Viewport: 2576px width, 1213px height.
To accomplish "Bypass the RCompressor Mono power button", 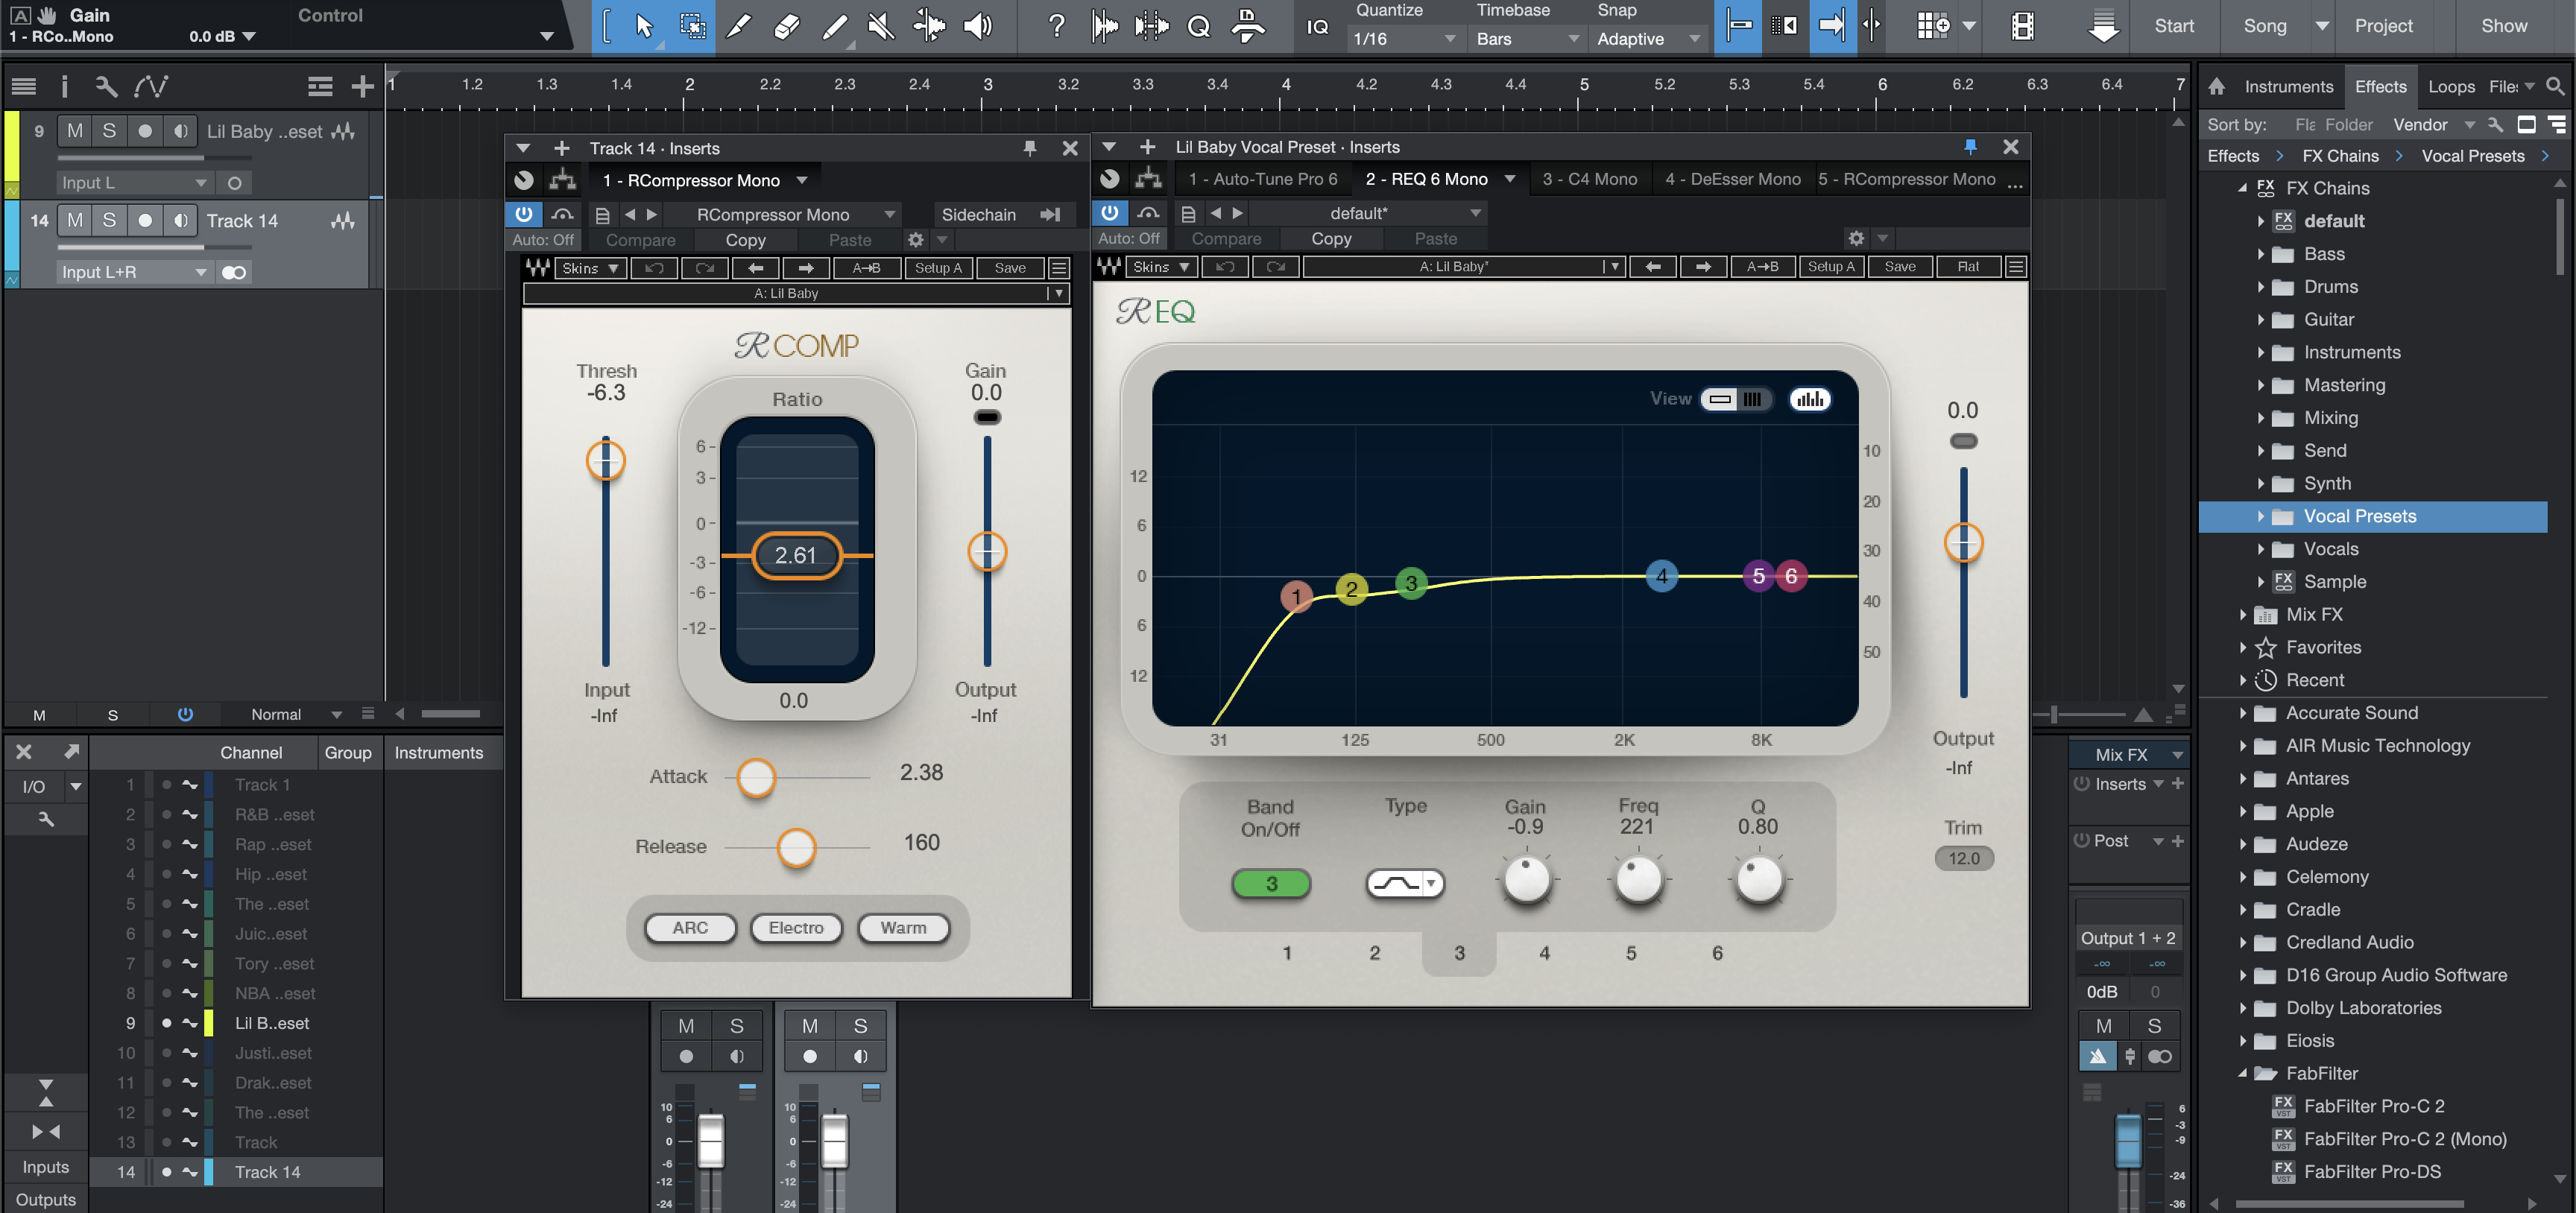I will pos(523,213).
